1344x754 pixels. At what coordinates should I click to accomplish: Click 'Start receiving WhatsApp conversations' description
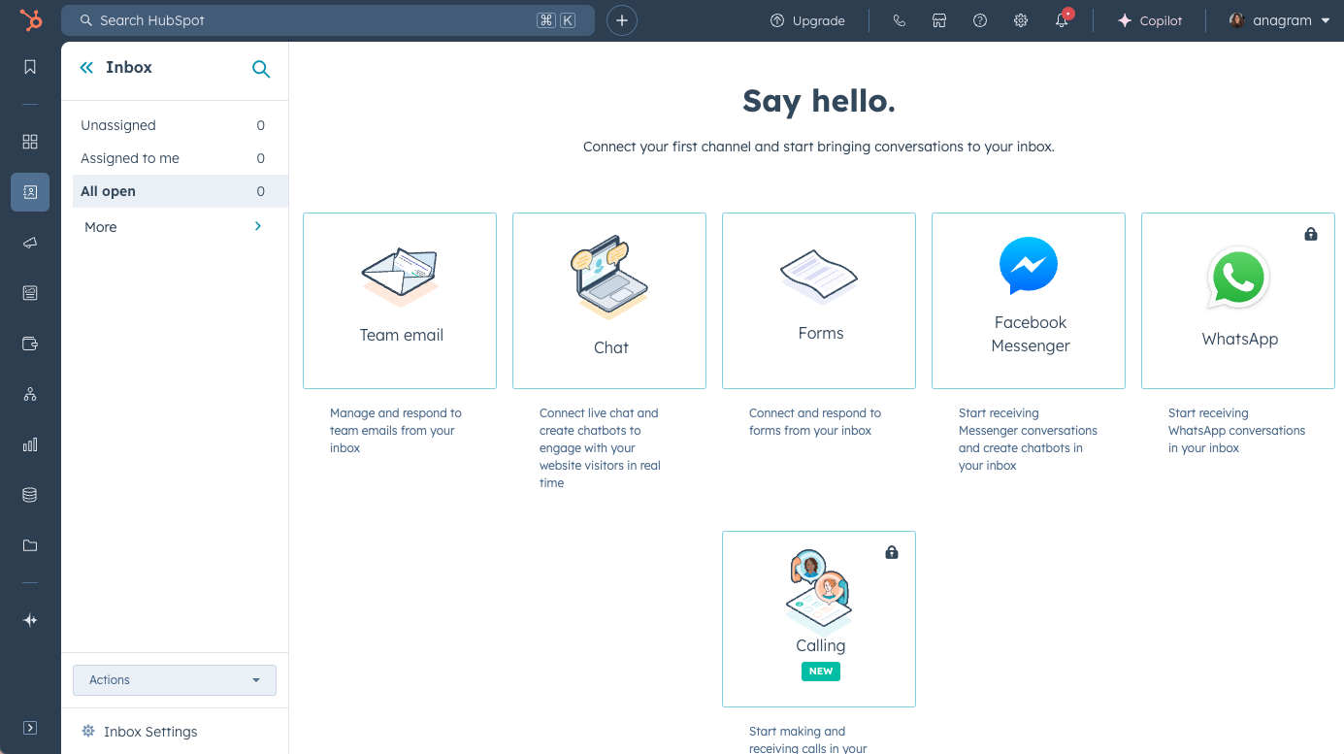pyautogui.click(x=1237, y=431)
